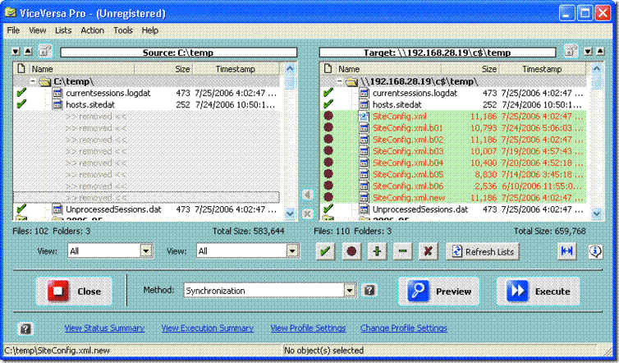This screenshot has height=363, width=619.
Task: Click the red X action button
Action: (x=428, y=251)
